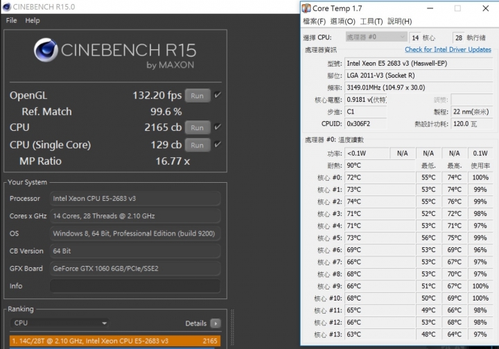Click the Tj. Max value 90°C
Viewport: 499px width, 349px height.
[380, 165]
